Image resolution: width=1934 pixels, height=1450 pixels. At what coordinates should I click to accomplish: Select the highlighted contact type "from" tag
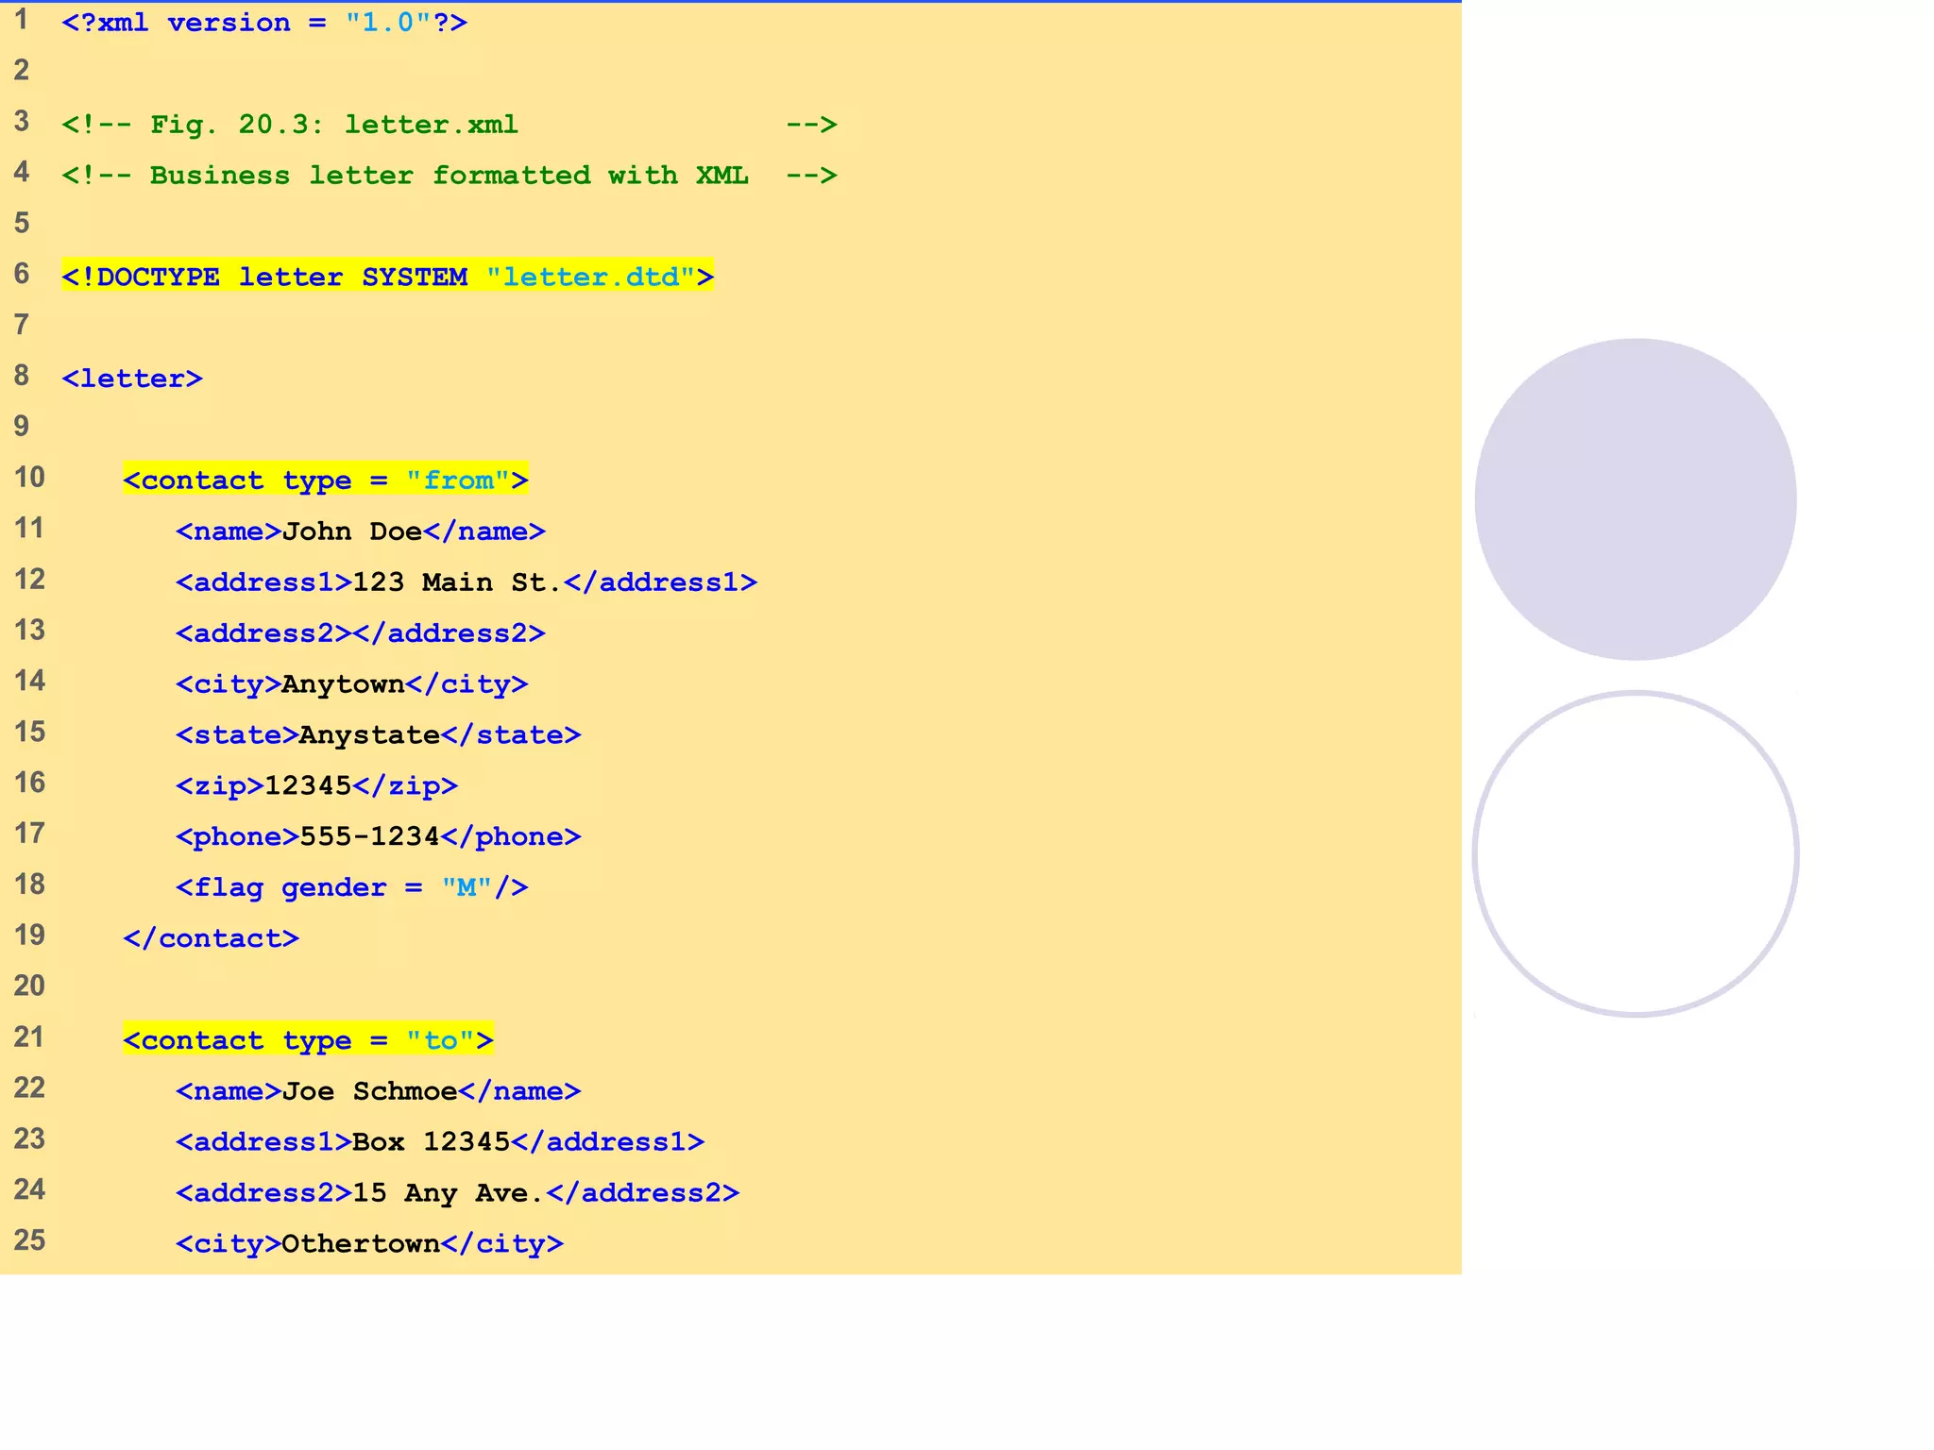(326, 481)
